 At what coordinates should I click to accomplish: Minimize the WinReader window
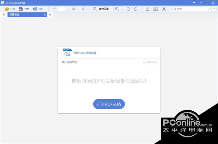click(x=201, y=3)
